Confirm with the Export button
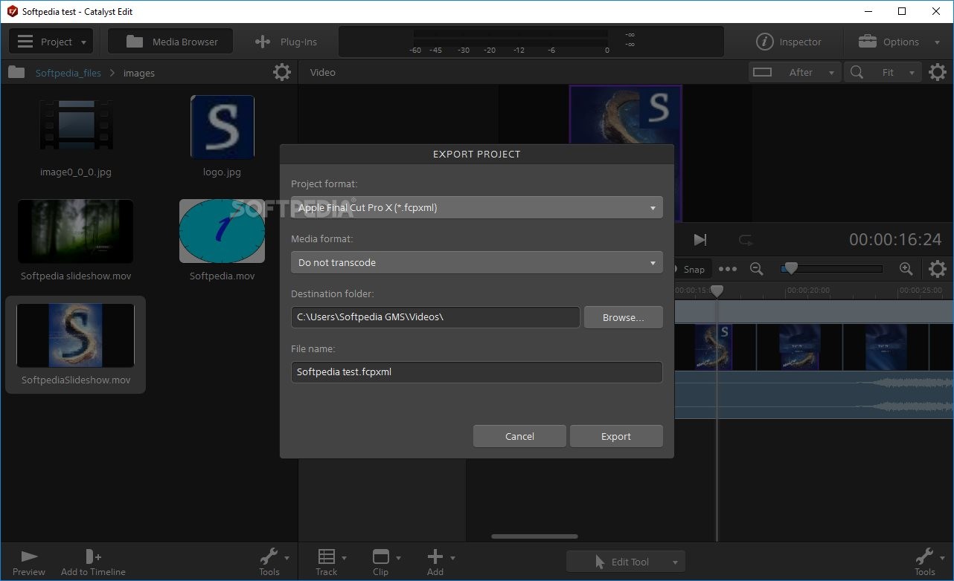Viewport: 954px width, 581px height. click(616, 436)
